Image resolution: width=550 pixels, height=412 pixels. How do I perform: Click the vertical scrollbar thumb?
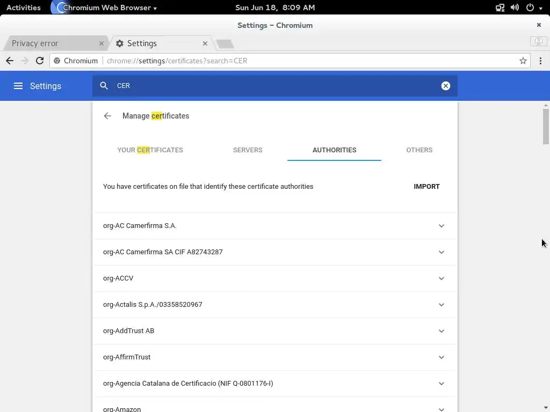point(546,127)
